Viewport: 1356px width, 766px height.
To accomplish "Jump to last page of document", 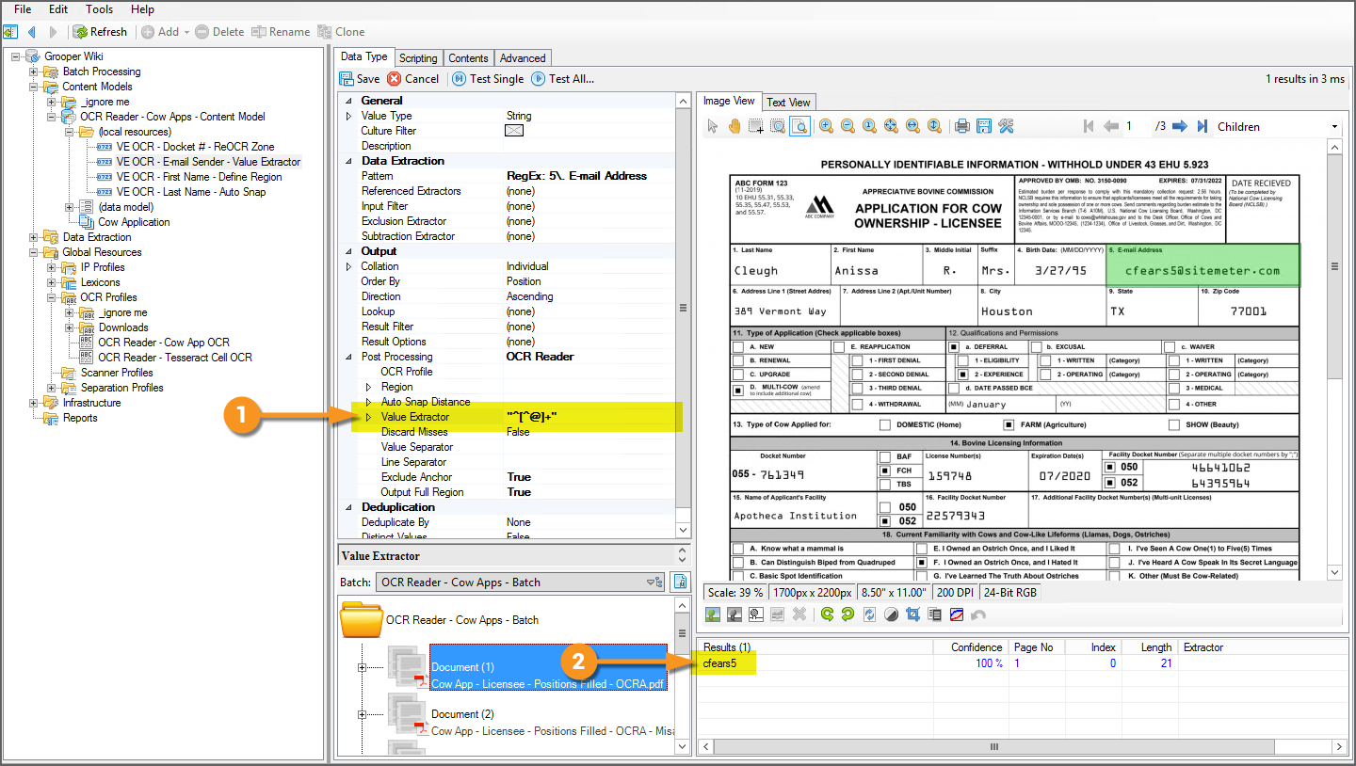I will (1203, 126).
